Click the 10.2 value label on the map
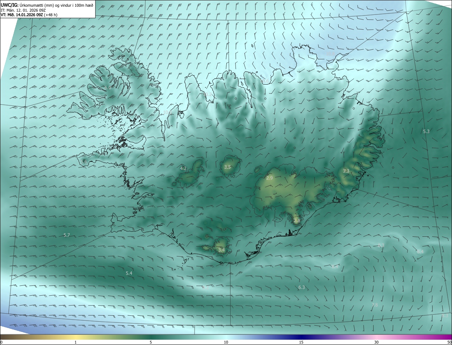The width and height of the screenshot is (452, 345). click(x=208, y=95)
